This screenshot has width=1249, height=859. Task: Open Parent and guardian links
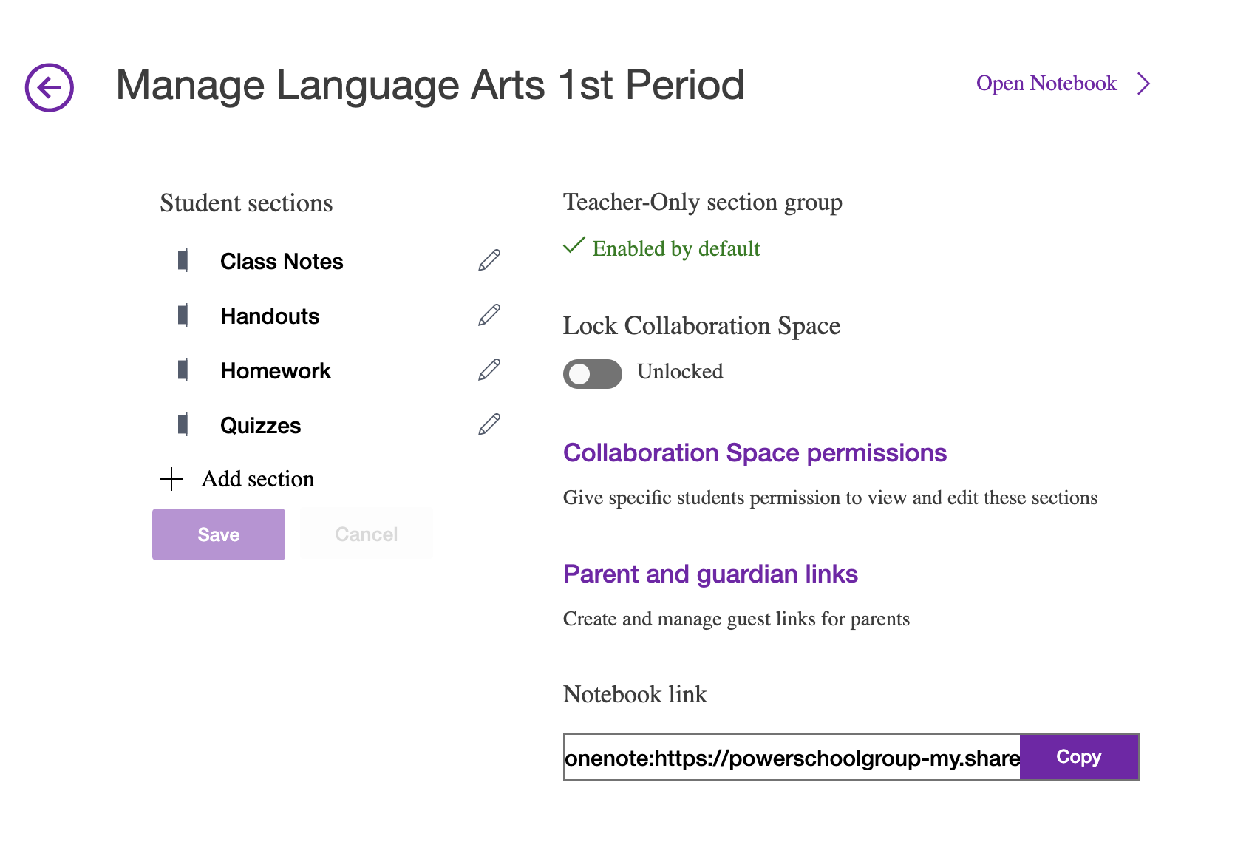click(x=710, y=574)
